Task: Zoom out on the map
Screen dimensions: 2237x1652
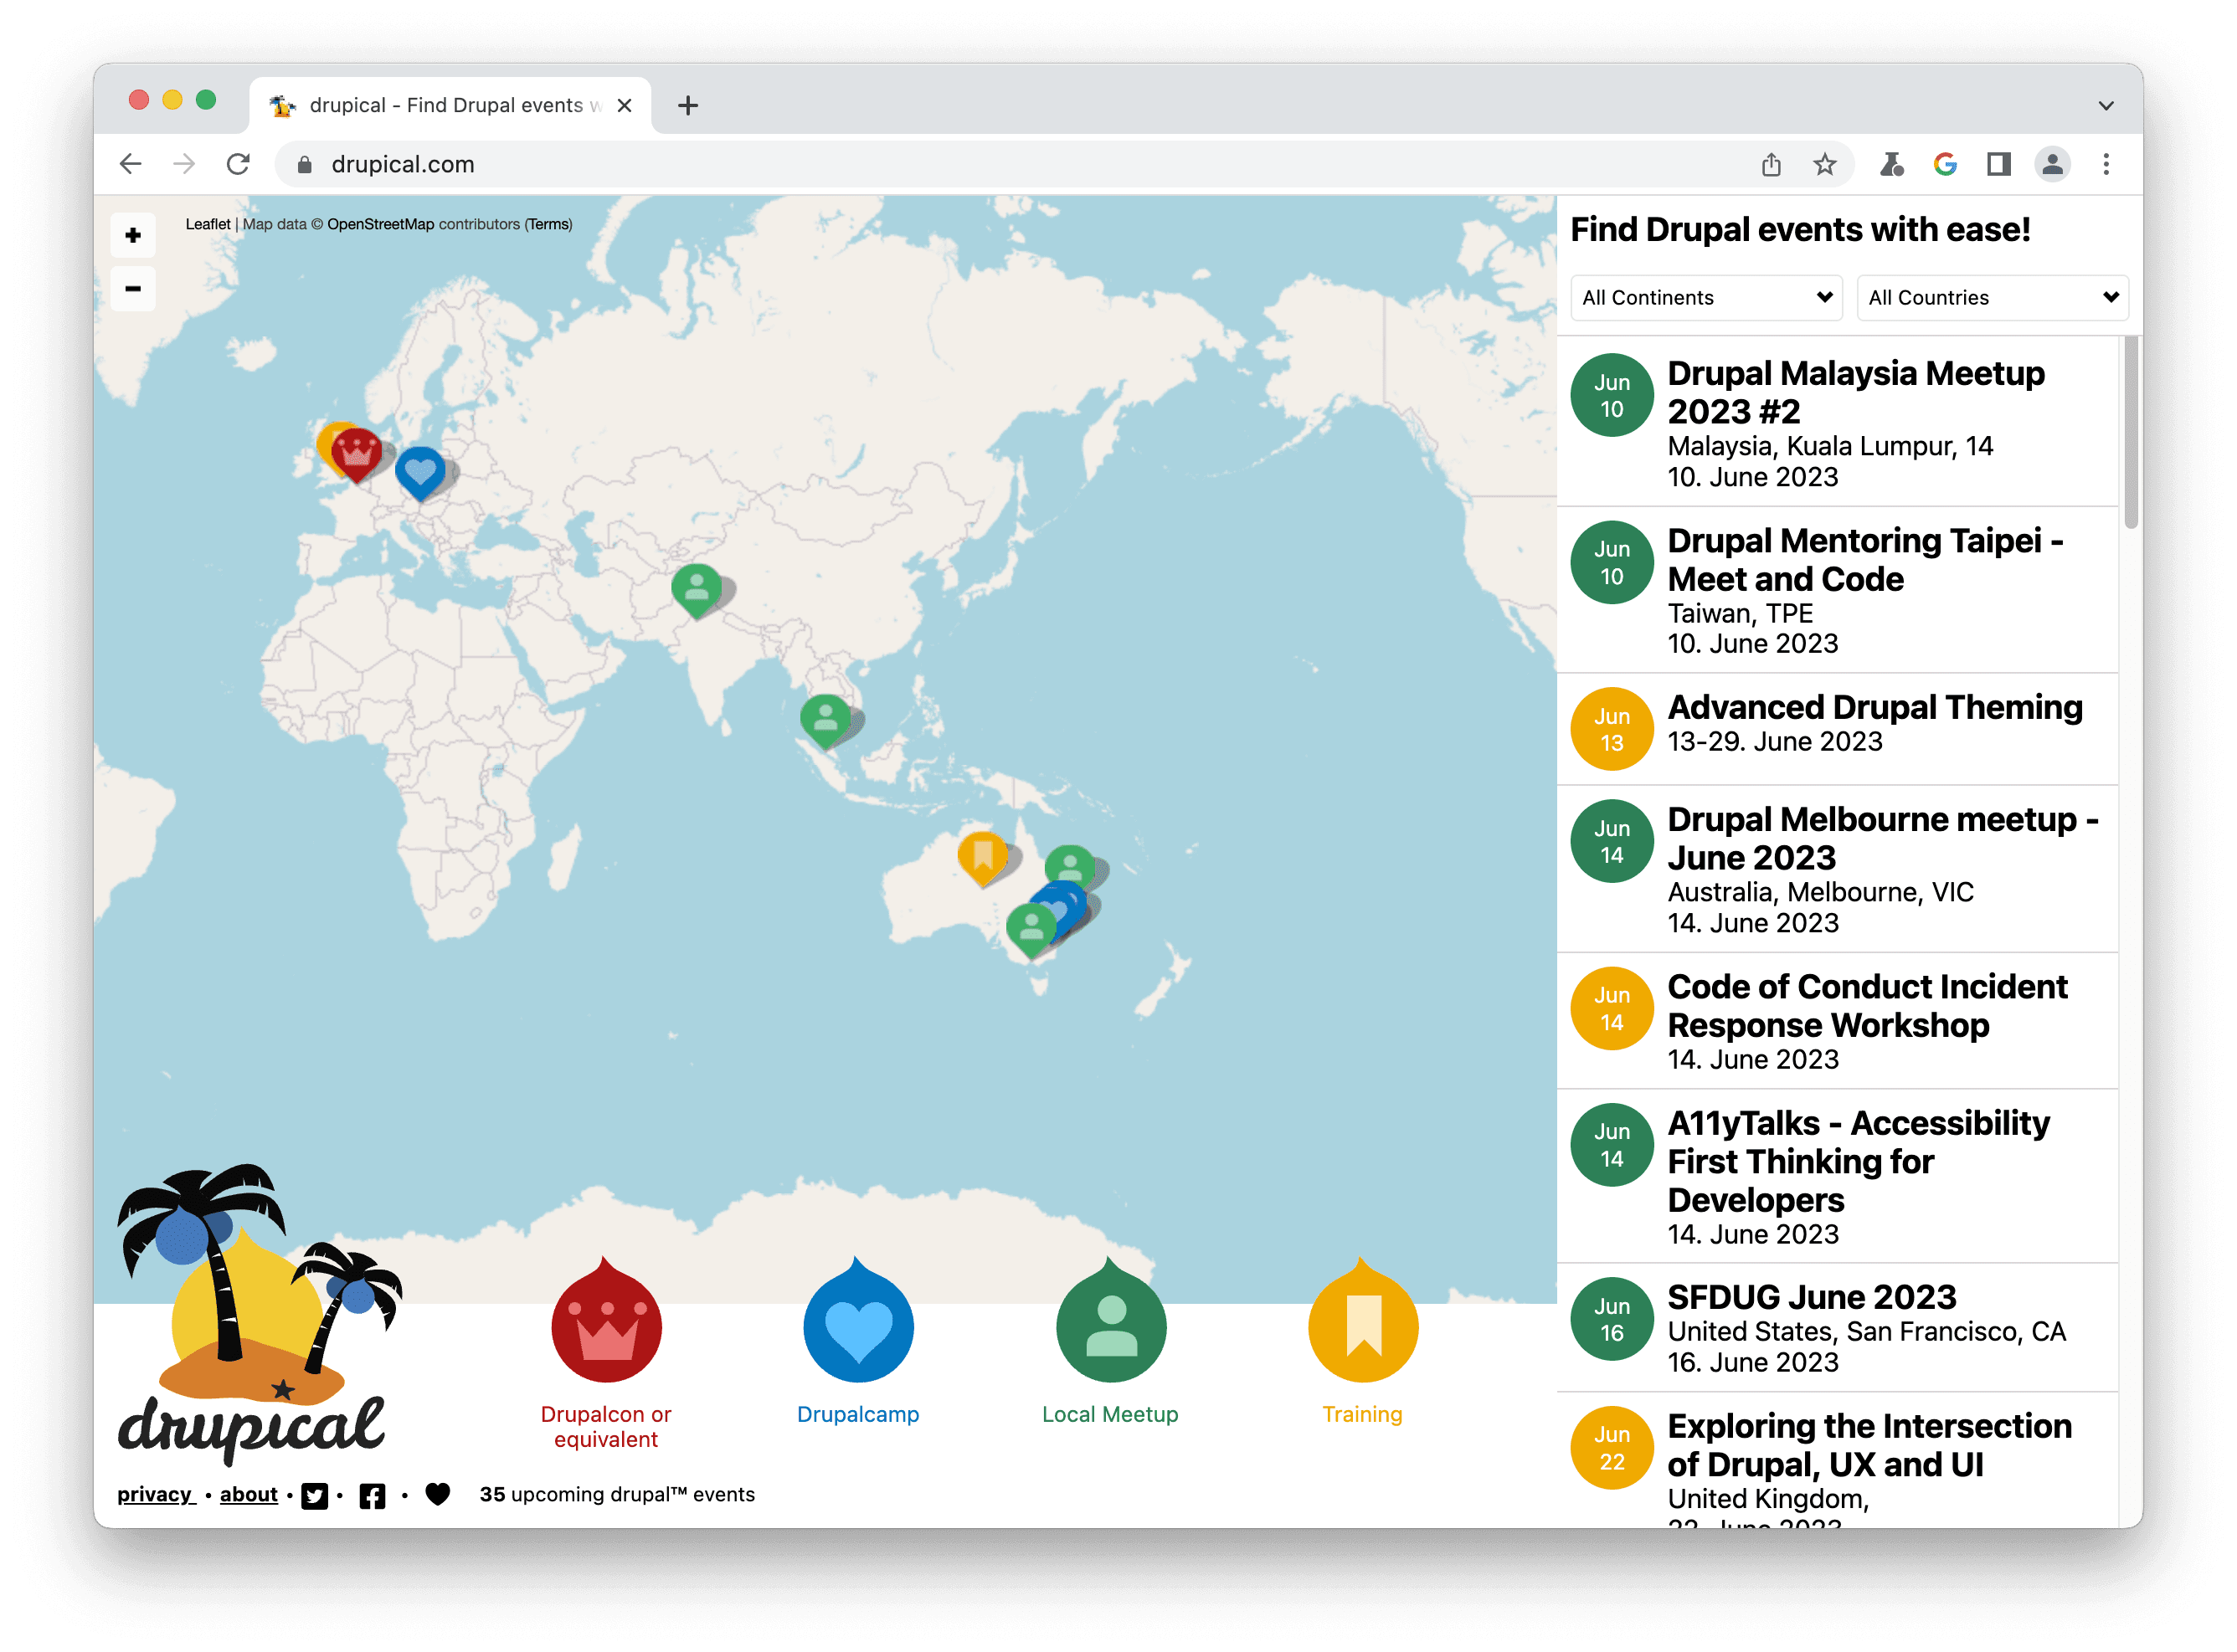Action: coord(132,289)
